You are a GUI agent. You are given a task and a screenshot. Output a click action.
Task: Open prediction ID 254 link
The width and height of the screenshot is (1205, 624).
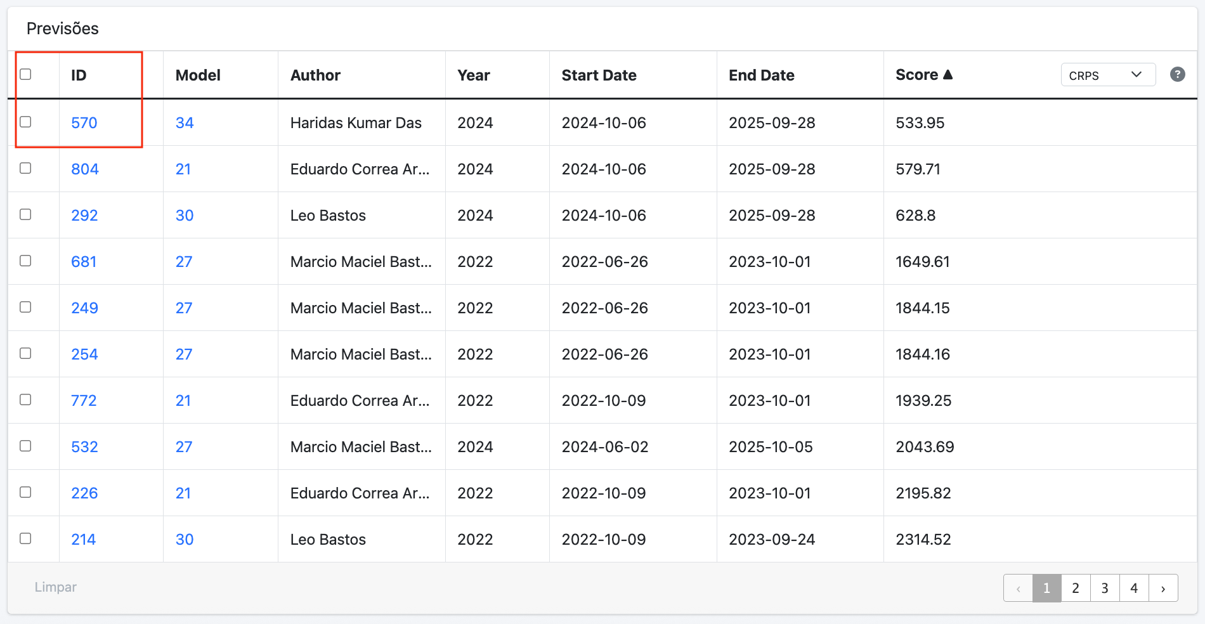coord(84,354)
